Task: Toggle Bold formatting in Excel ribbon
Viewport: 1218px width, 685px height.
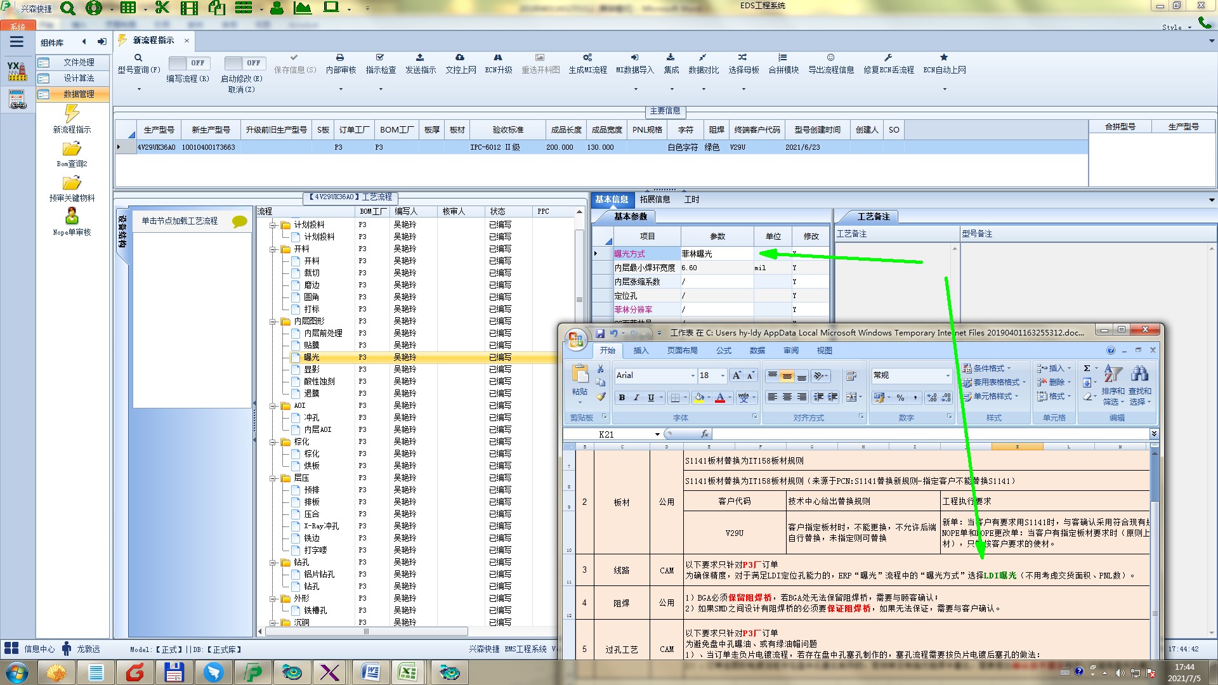Action: (622, 398)
